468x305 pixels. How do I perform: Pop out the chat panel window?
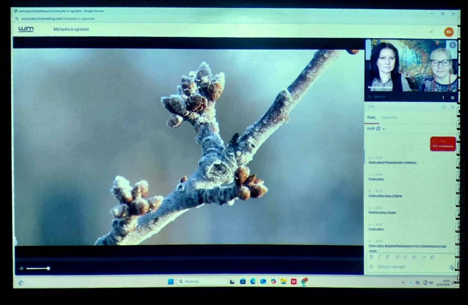[443, 107]
